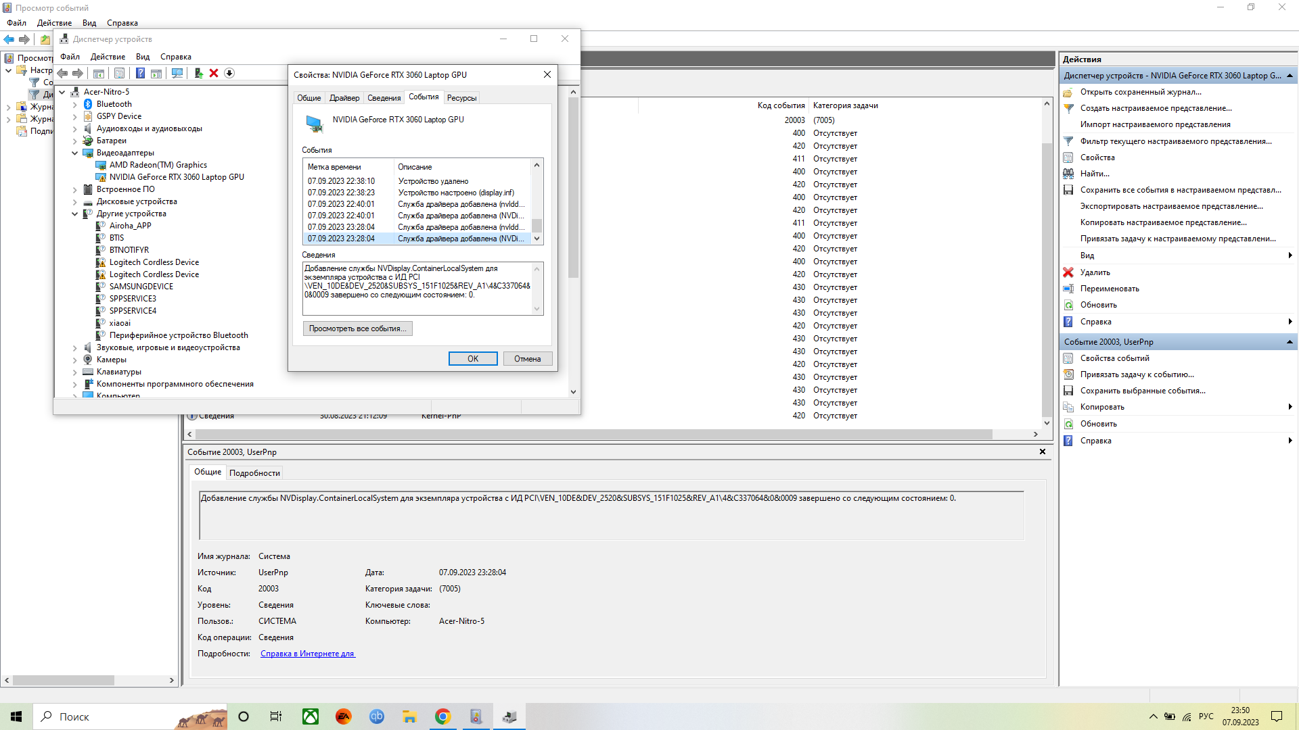Click Свойства событий action
Screen dimensions: 1299x730
point(1115,358)
